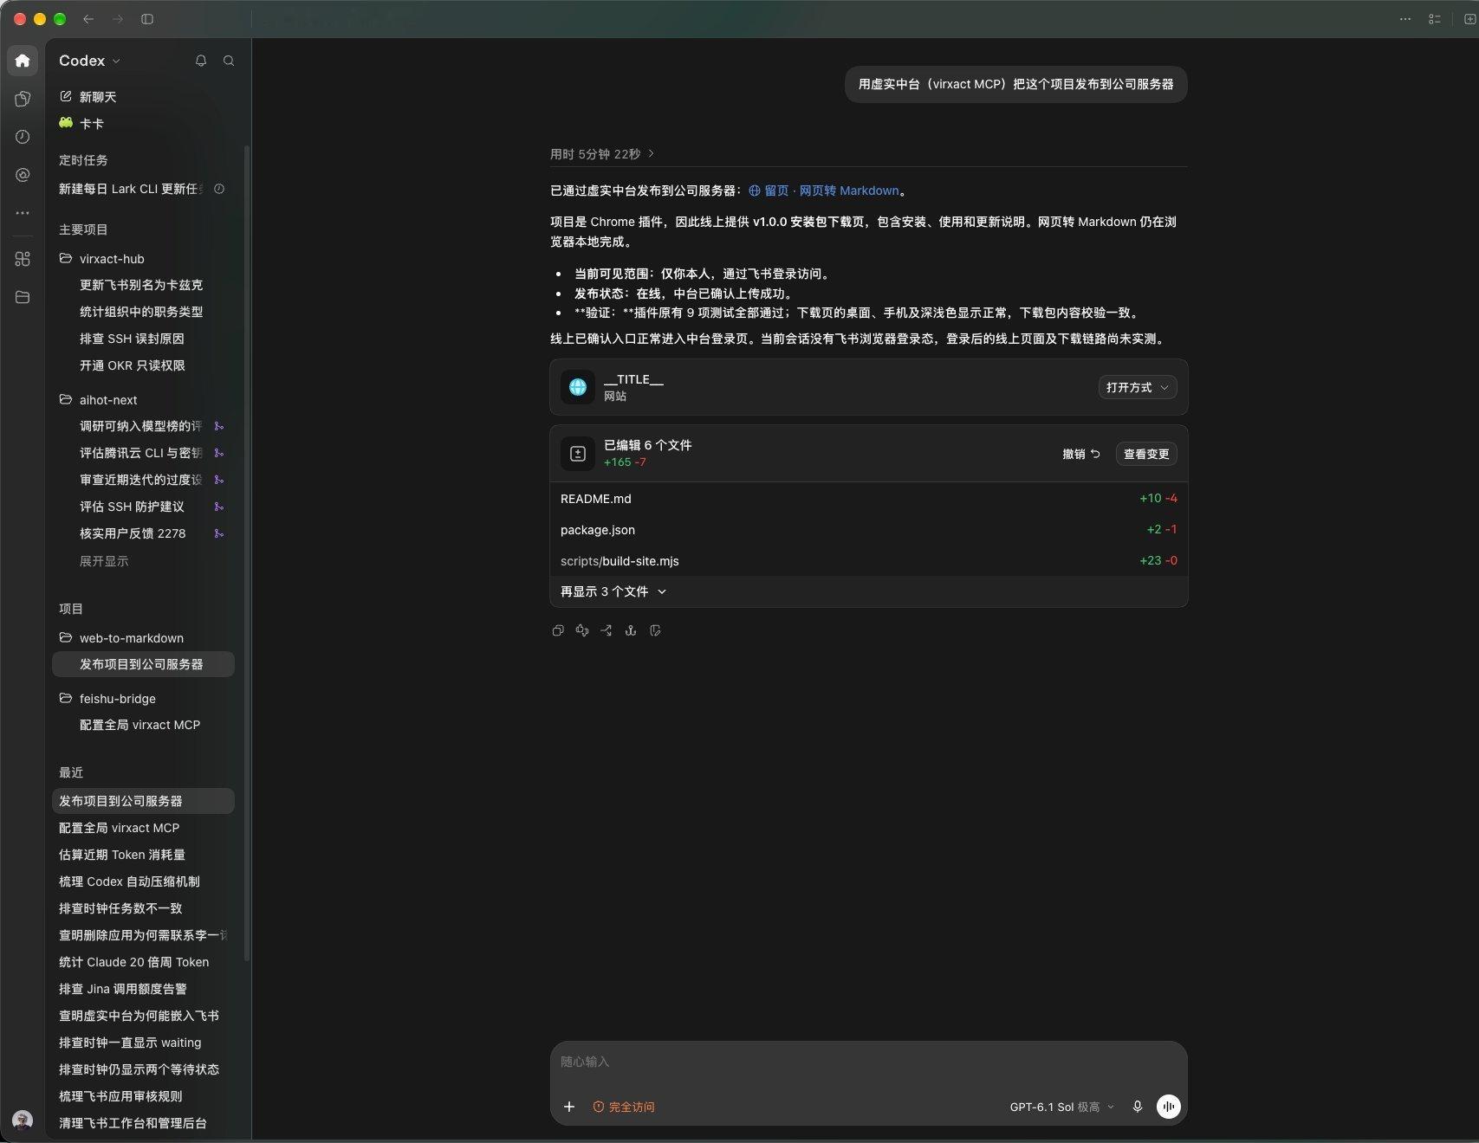
Task: Go back with the left arrow
Action: tap(88, 19)
